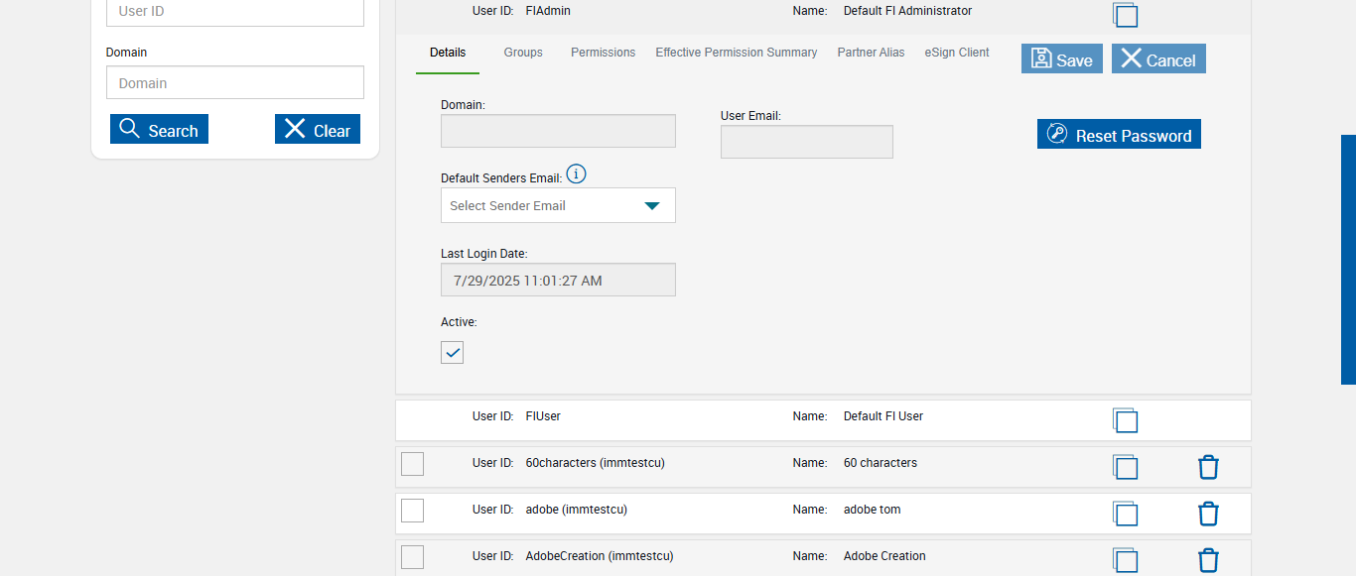Click the copy icon for FIAdmin user

(1125, 15)
